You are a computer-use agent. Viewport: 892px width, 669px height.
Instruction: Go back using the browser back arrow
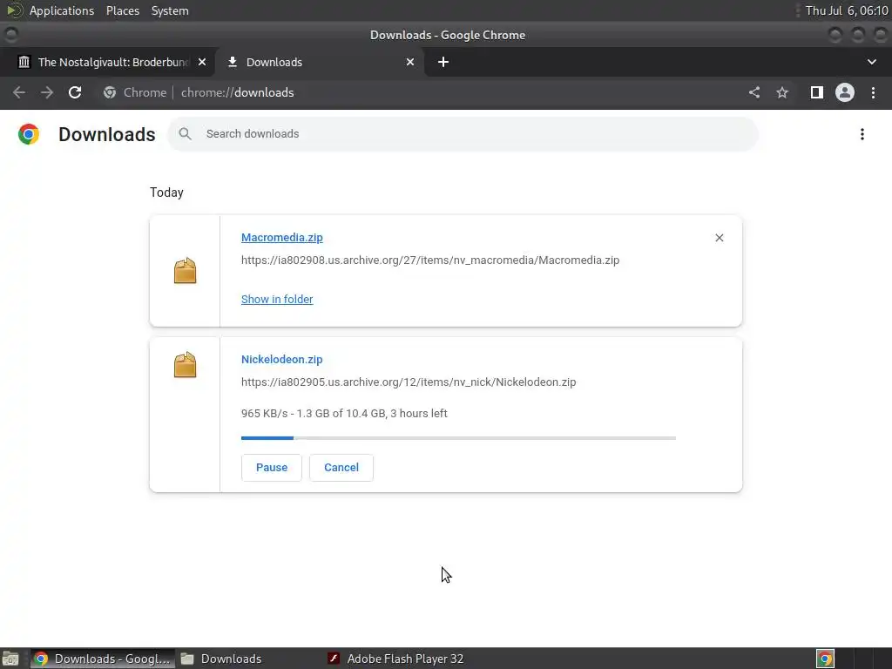coord(19,92)
